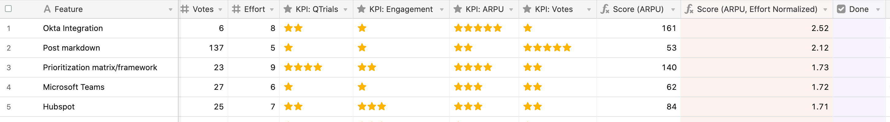Image resolution: width=890 pixels, height=122 pixels.
Task: Click the text-type icon beside Feature header
Action: 47,9
